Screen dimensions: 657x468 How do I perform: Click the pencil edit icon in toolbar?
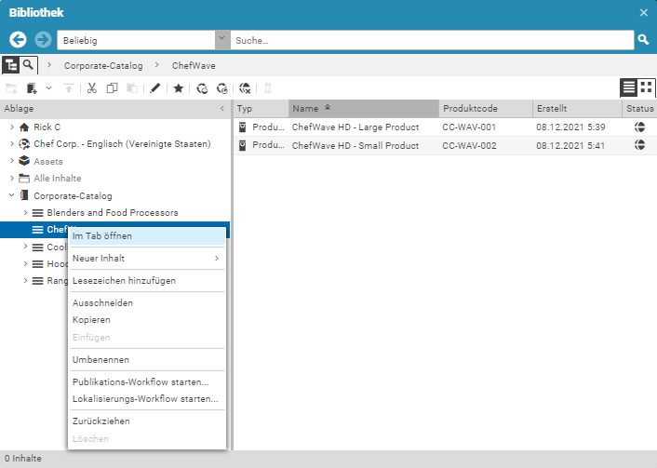point(155,88)
